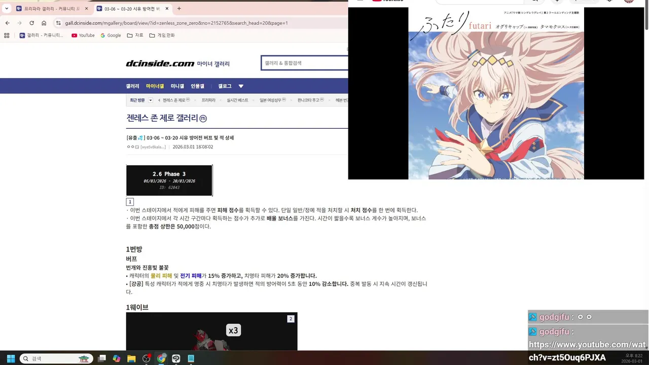
Task: Click the futari anime video in YouTube window
Action: 496,93
